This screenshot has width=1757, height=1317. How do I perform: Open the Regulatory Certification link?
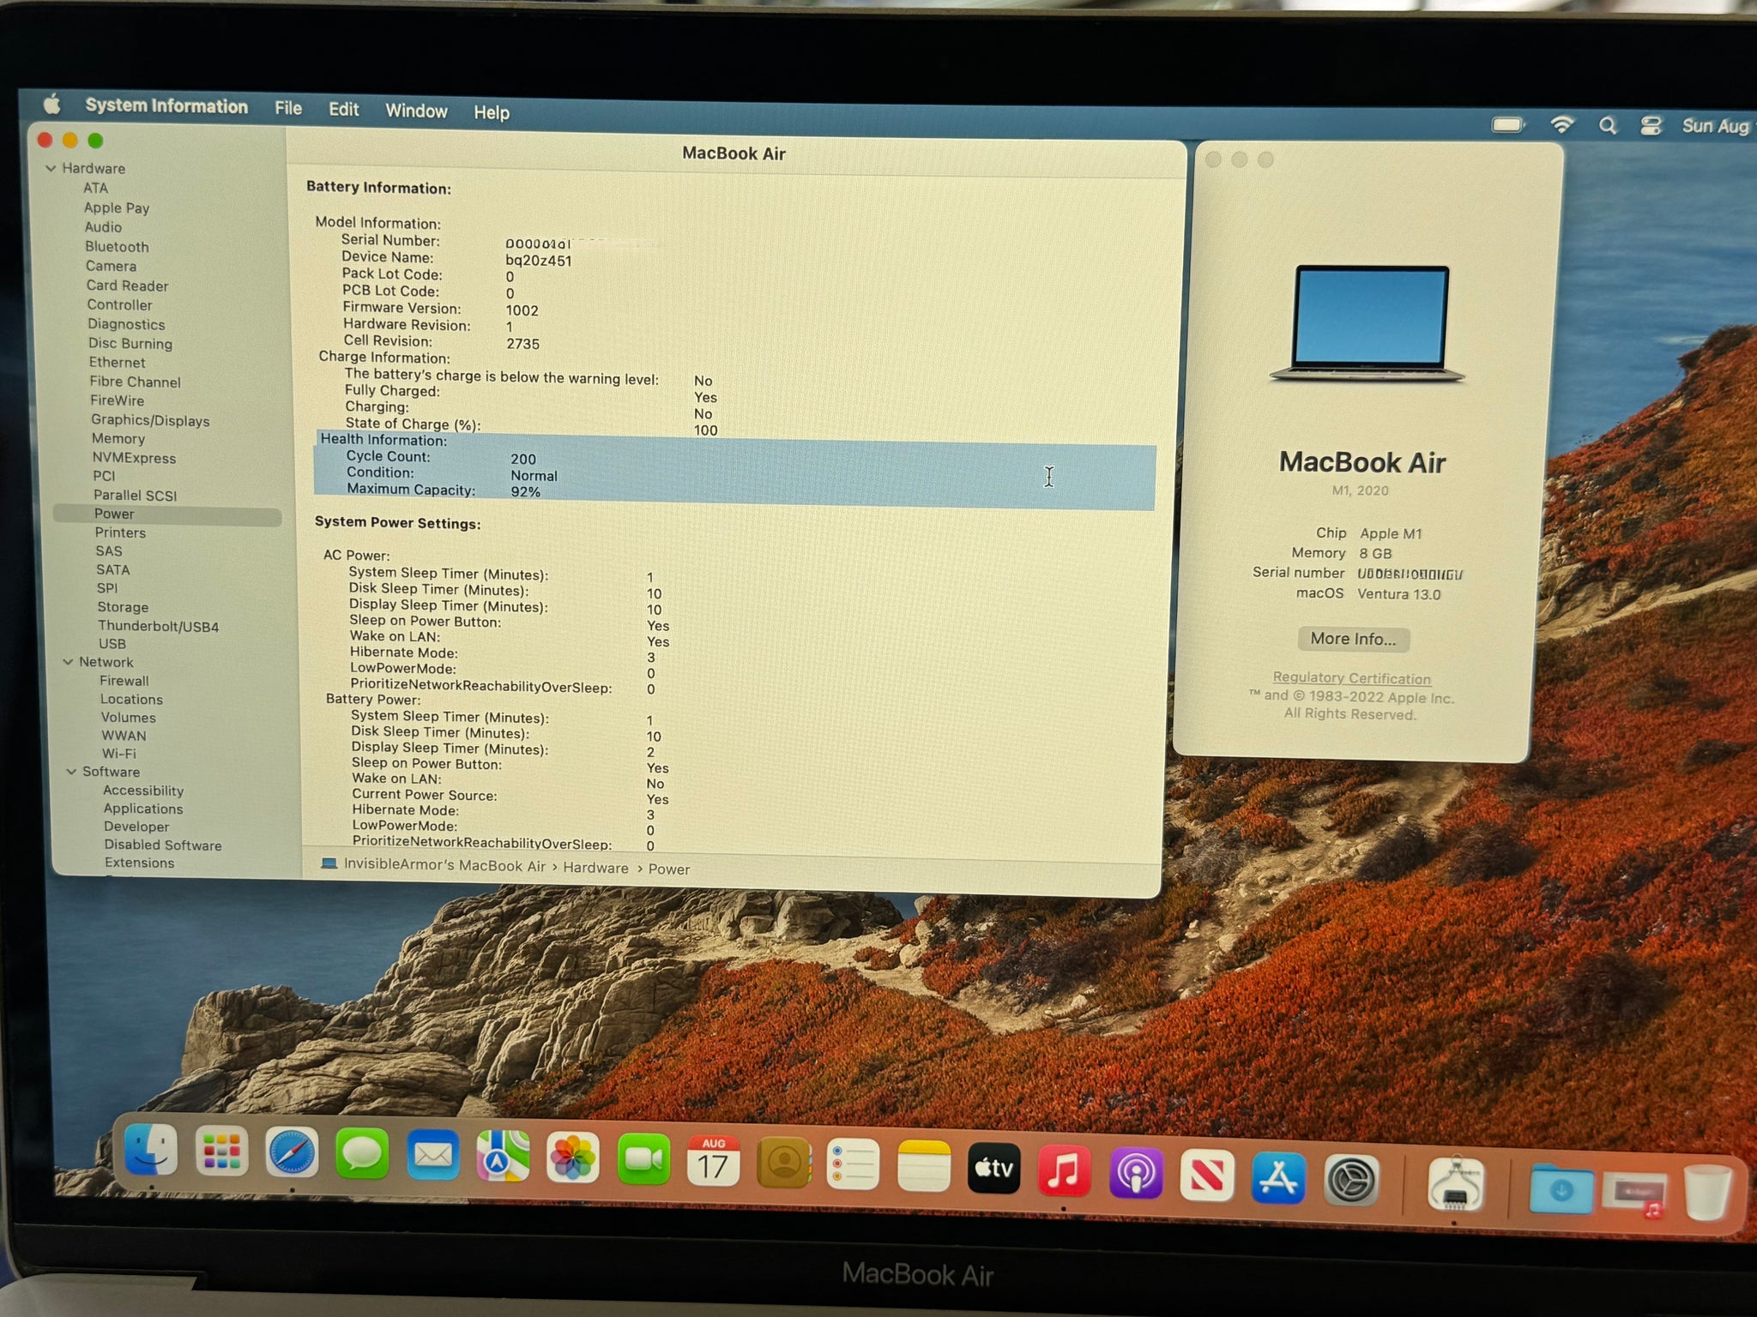[1351, 678]
